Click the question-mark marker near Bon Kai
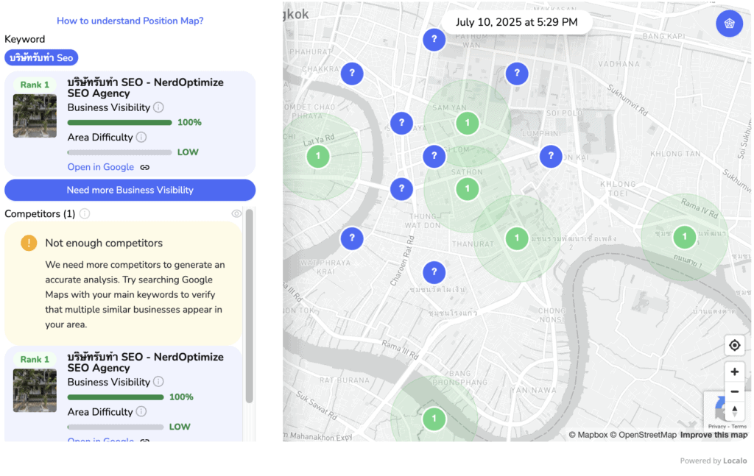The width and height of the screenshot is (754, 476). click(551, 156)
